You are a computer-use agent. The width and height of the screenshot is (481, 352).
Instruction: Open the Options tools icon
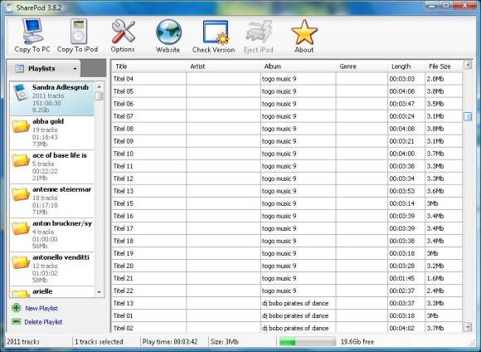pyautogui.click(x=123, y=31)
